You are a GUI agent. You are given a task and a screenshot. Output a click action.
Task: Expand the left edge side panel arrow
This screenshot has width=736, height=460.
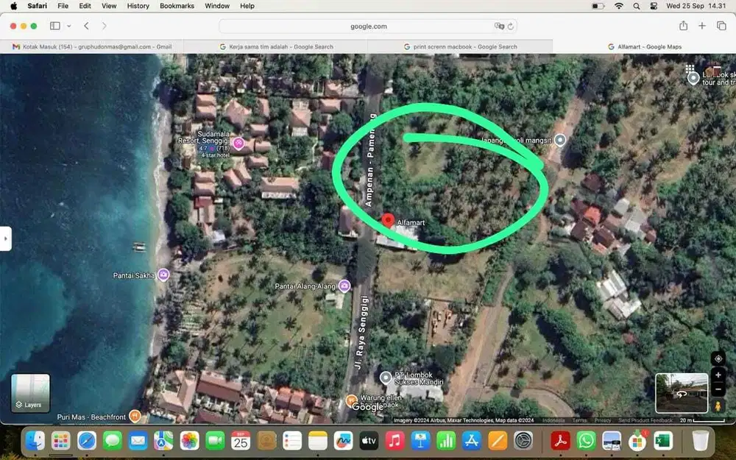[6, 238]
